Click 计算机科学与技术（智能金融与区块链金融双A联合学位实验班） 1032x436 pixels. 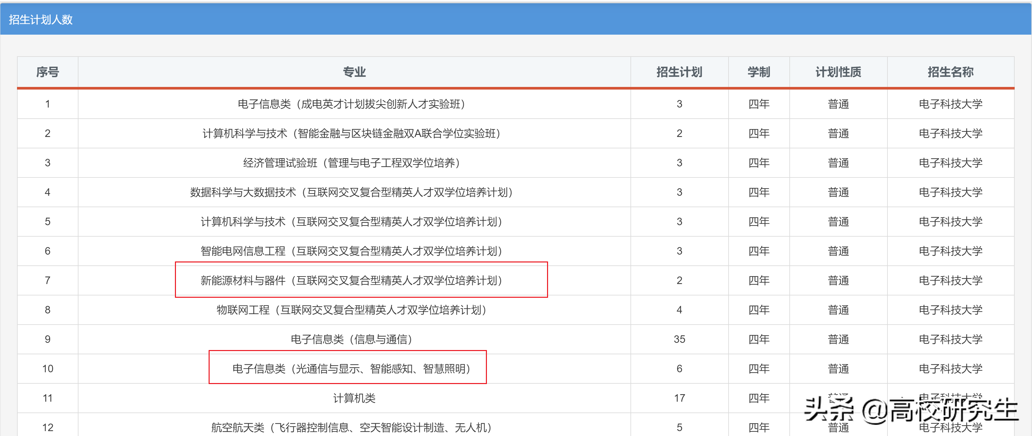[x=353, y=133]
